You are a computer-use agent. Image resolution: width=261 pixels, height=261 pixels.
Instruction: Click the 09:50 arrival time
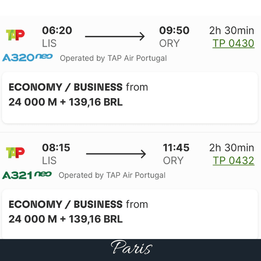point(174,31)
